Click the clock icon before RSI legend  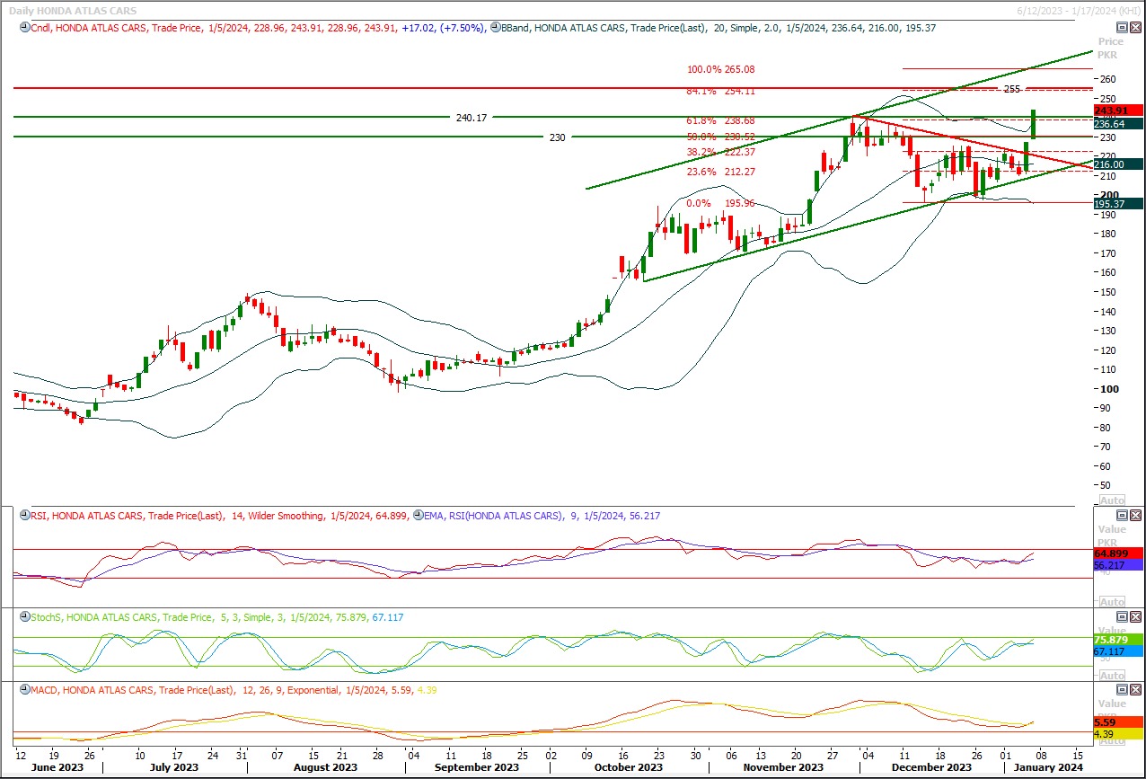22,516
